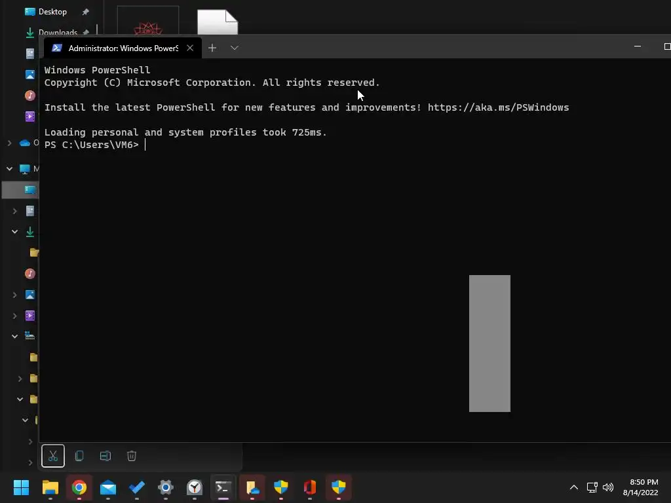Show hidden system tray icons
Screen dimensions: 671x503
click(574, 487)
